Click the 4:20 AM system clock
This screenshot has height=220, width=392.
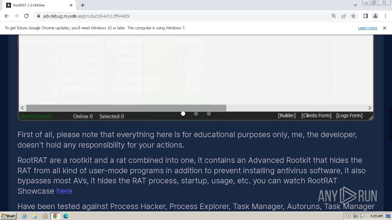tap(376, 216)
